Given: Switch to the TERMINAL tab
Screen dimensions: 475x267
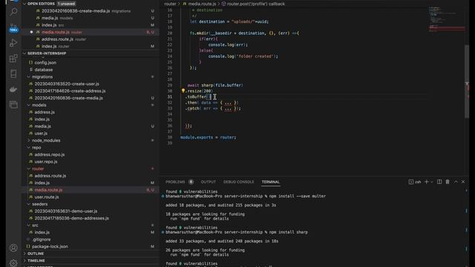Looking at the screenshot, I should click(x=270, y=182).
